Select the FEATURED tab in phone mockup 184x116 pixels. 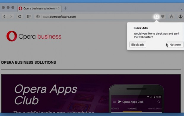click(132, 109)
